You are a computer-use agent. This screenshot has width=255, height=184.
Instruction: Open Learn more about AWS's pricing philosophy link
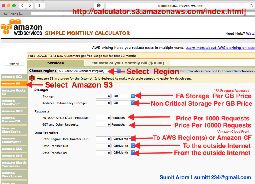point(220,48)
